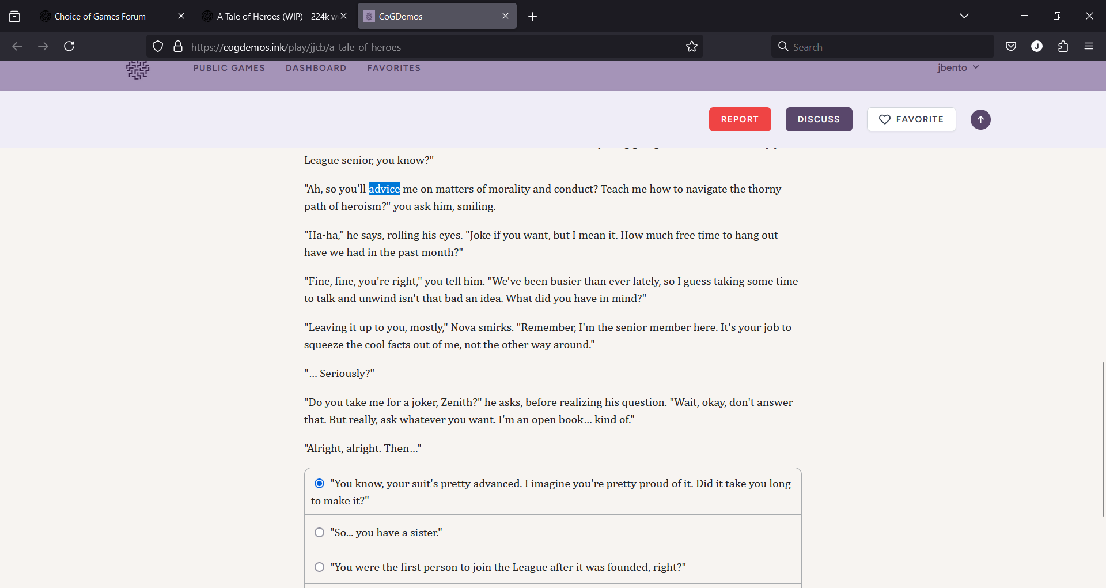The height and width of the screenshot is (588, 1106).
Task: Close the A Tale of Heroes tab
Action: coord(344,16)
